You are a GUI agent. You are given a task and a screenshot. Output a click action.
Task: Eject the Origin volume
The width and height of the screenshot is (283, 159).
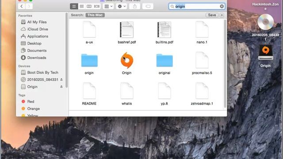[x=61, y=87]
